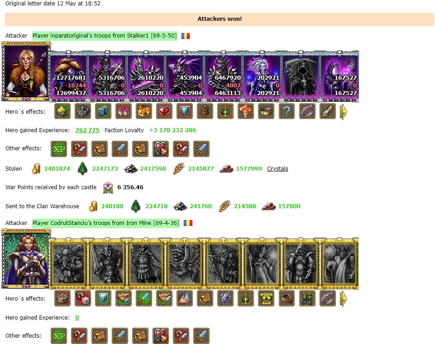The height and width of the screenshot is (344, 435).
Task: Open CodrutStanciu's troops from Iron Mine link
Action: coord(106,223)
